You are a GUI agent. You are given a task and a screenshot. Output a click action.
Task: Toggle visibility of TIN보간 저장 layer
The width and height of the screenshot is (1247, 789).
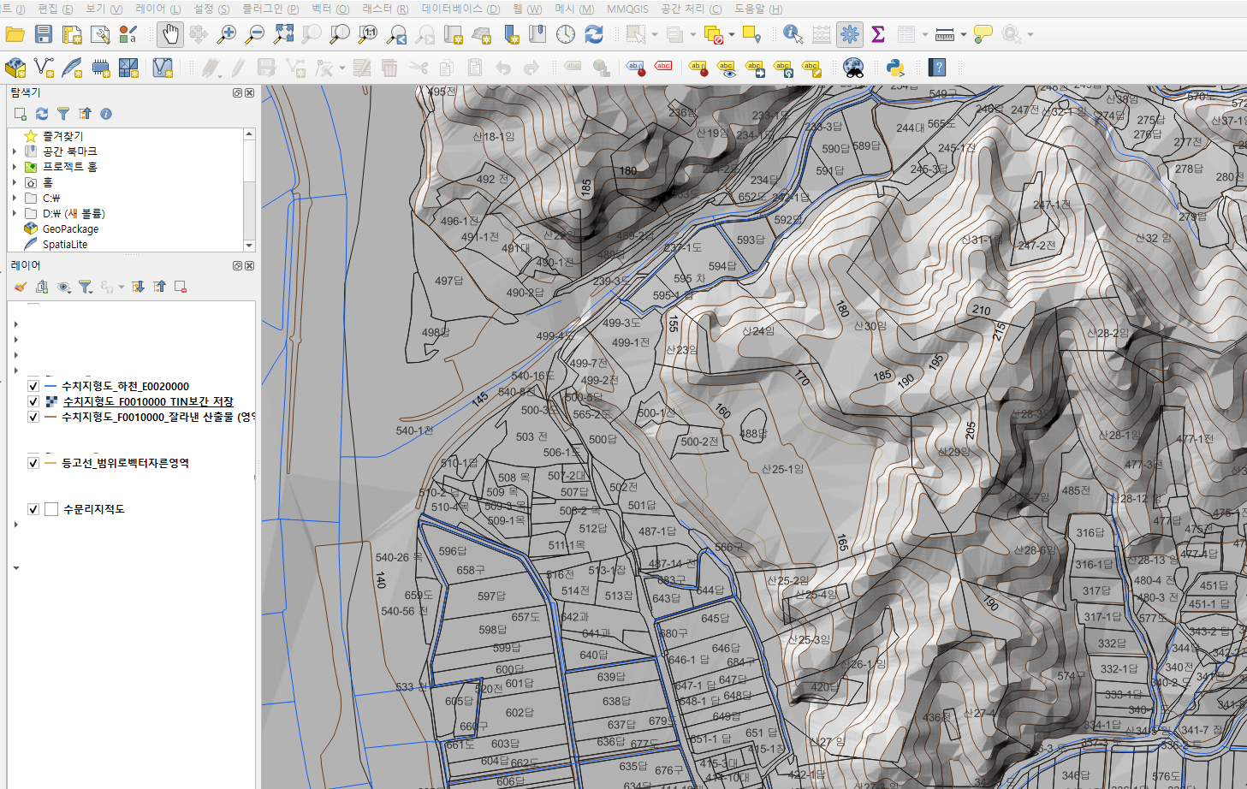(33, 401)
